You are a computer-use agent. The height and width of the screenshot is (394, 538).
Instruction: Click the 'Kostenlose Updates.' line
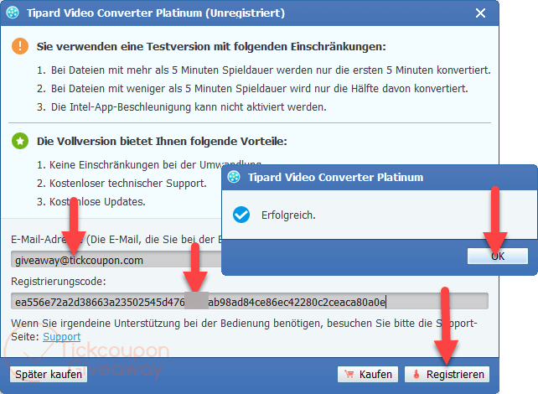(91, 201)
